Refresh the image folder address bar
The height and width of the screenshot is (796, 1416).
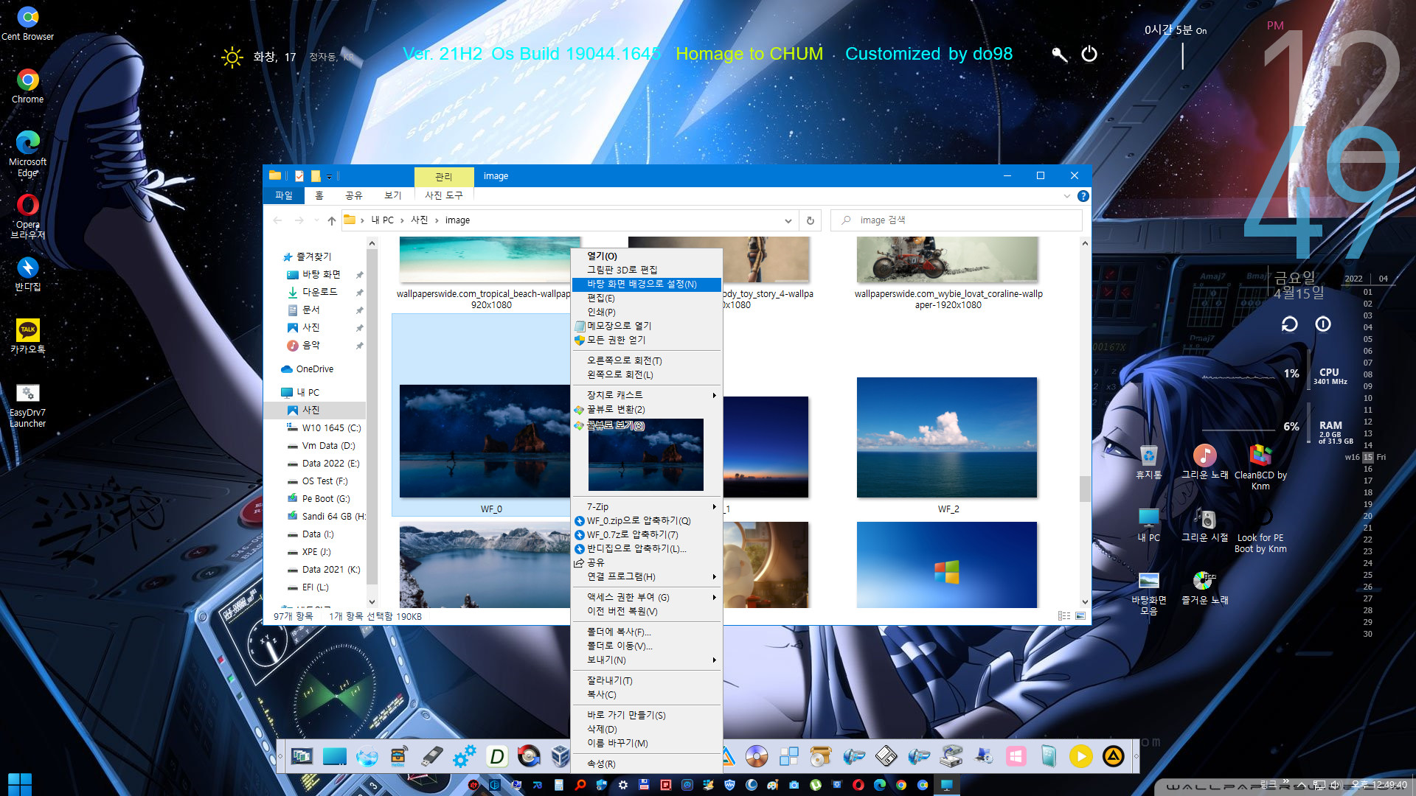810,220
